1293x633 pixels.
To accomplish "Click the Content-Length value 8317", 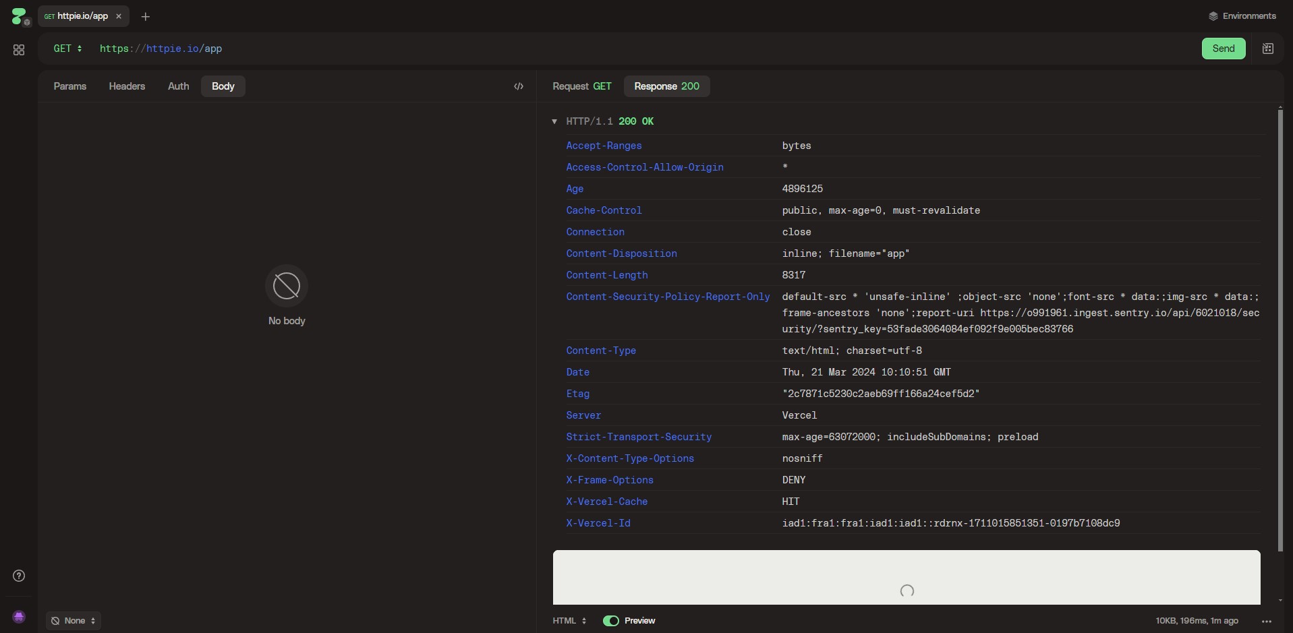I will pyautogui.click(x=794, y=275).
